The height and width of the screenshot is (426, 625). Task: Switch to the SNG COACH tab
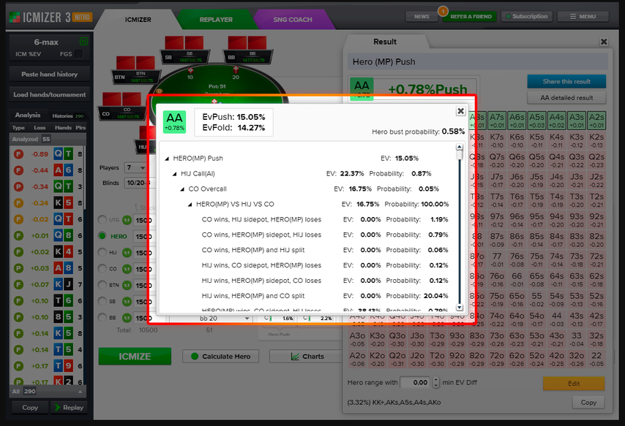click(293, 20)
